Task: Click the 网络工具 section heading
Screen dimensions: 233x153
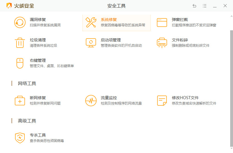Action: (x=27, y=84)
